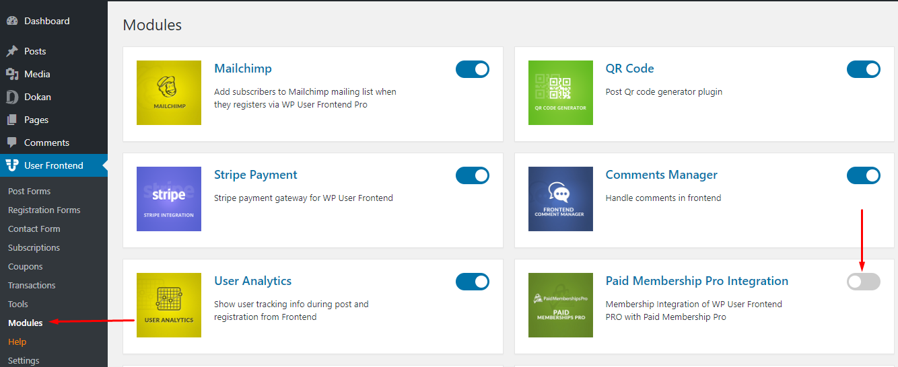
Task: Click 'Membership Integration of WP User Frontend' description
Action: click(694, 311)
